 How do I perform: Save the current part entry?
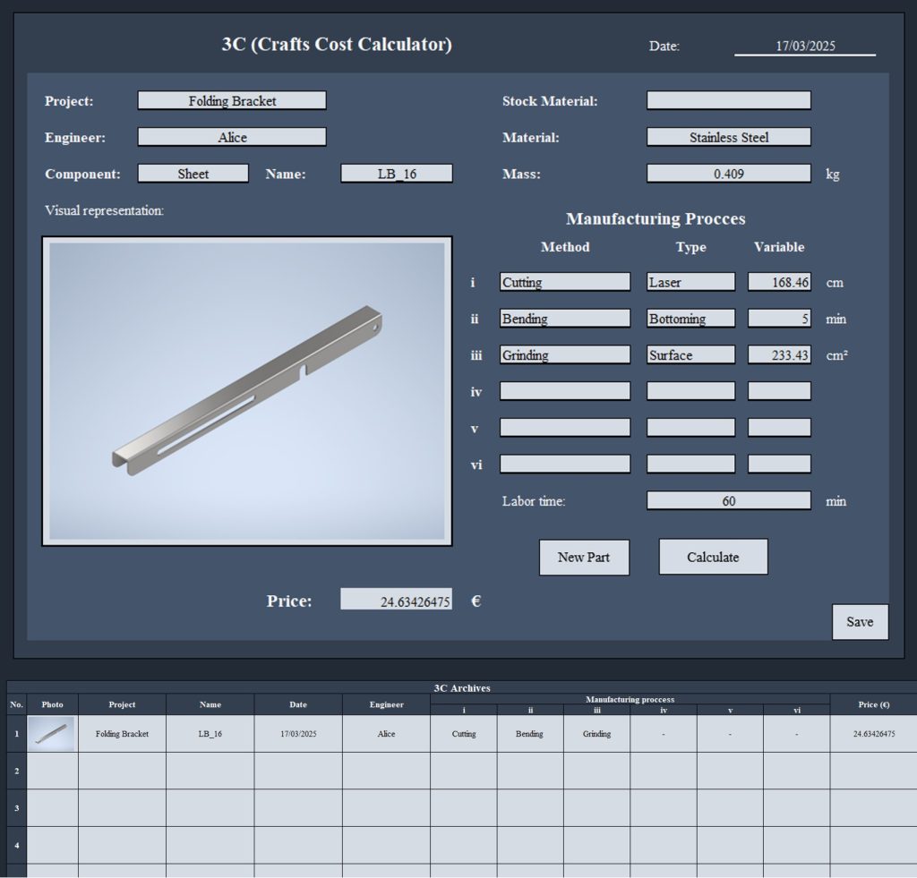point(860,622)
